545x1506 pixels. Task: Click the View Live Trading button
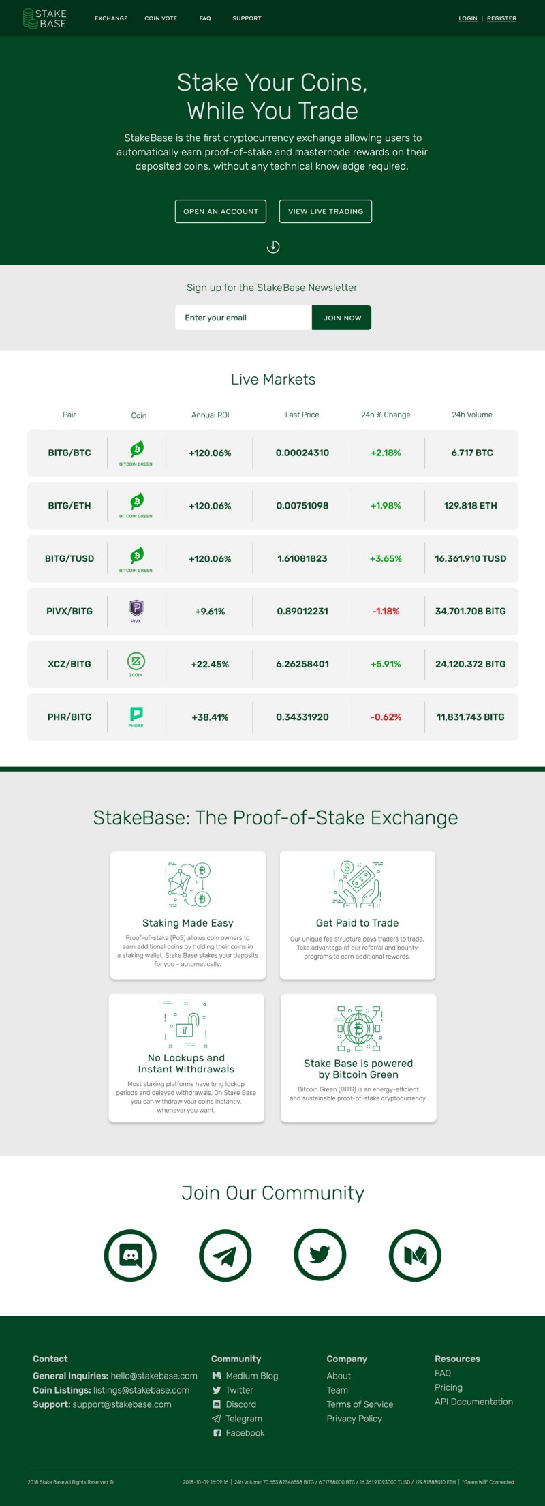326,211
